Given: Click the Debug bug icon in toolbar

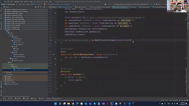Looking at the screenshot, I should (154, 4).
